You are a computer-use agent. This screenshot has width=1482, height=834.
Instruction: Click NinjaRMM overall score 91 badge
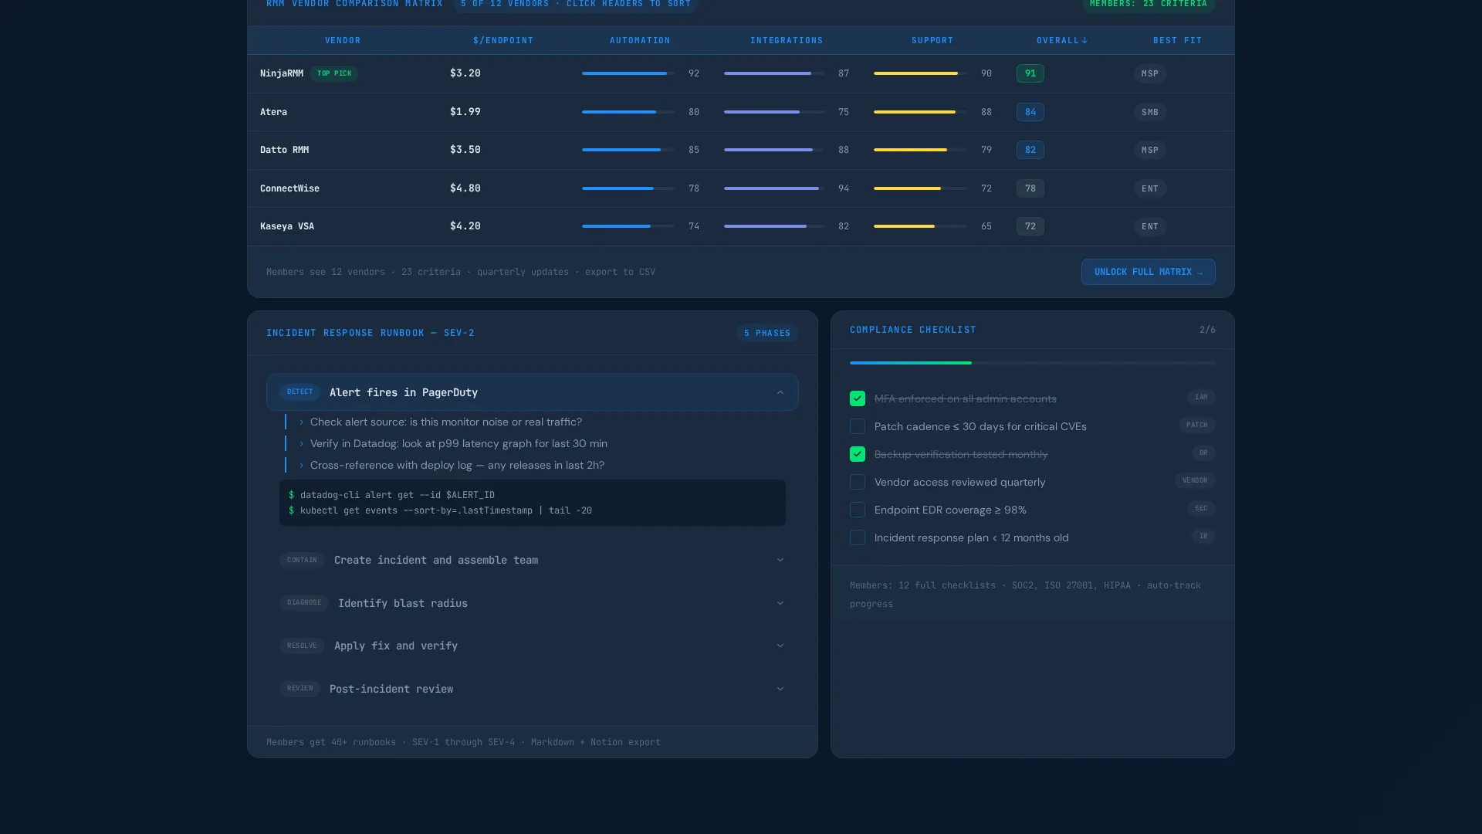click(x=1030, y=73)
